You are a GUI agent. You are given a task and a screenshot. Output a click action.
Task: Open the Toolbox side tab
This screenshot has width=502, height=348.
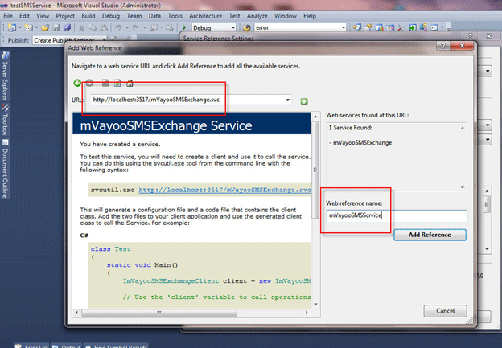click(5, 120)
